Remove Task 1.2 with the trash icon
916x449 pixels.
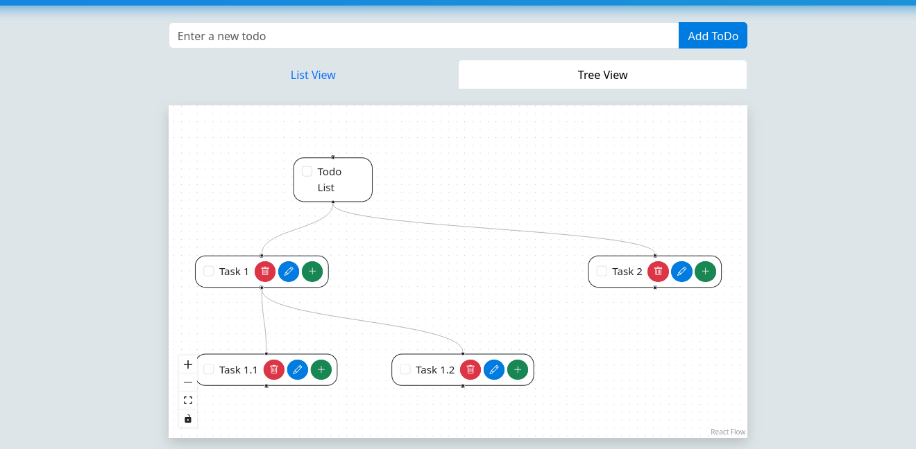click(x=470, y=370)
